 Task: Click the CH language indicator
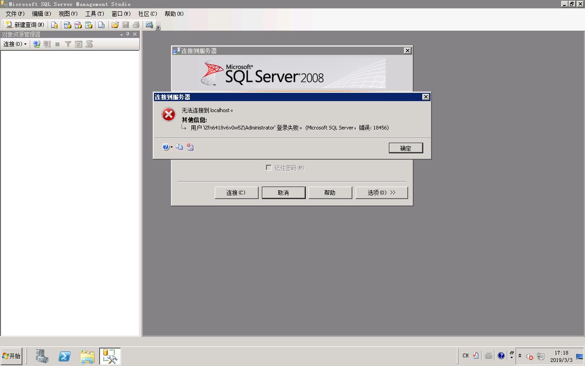click(x=465, y=355)
